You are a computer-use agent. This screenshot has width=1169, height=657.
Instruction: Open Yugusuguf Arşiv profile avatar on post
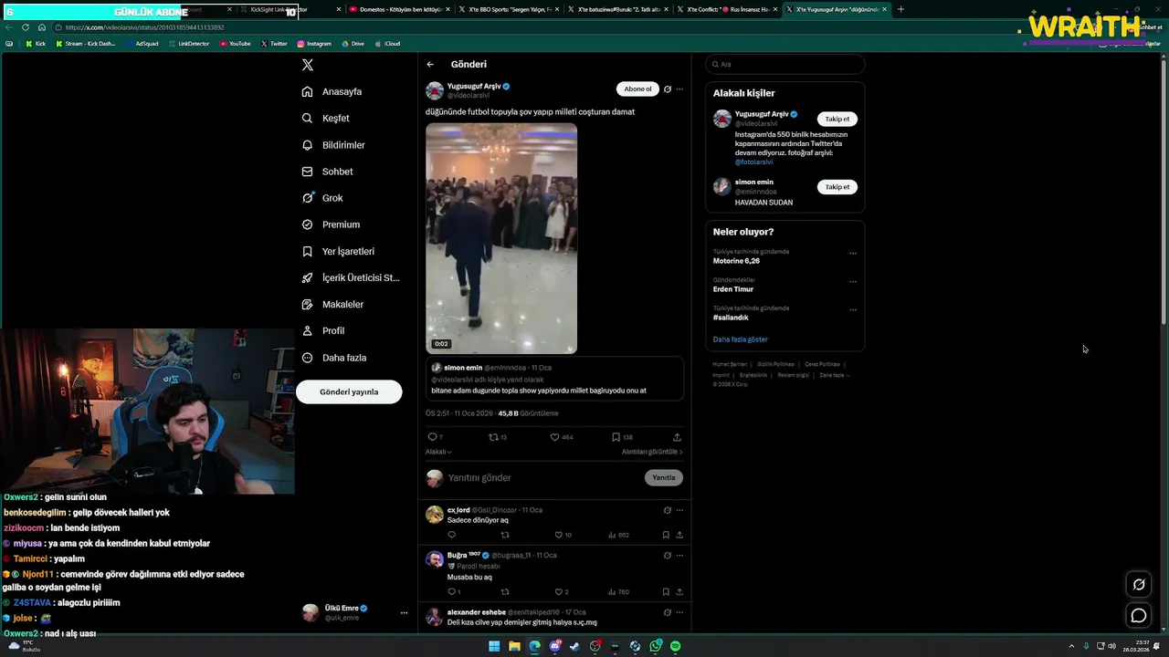pos(435,90)
